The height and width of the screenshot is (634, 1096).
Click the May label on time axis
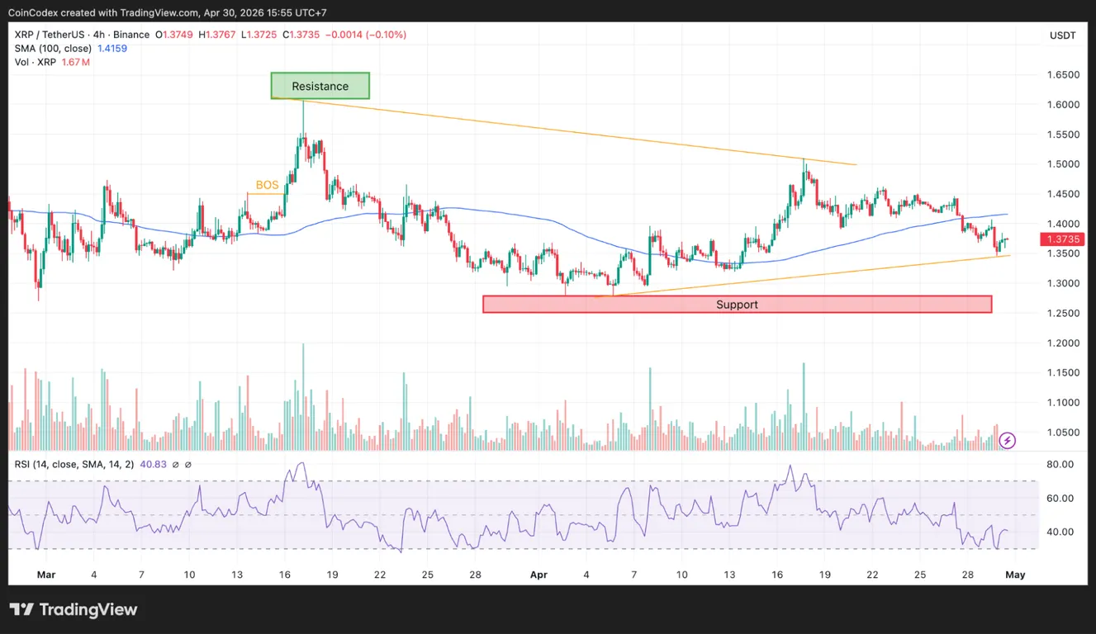[1015, 575]
